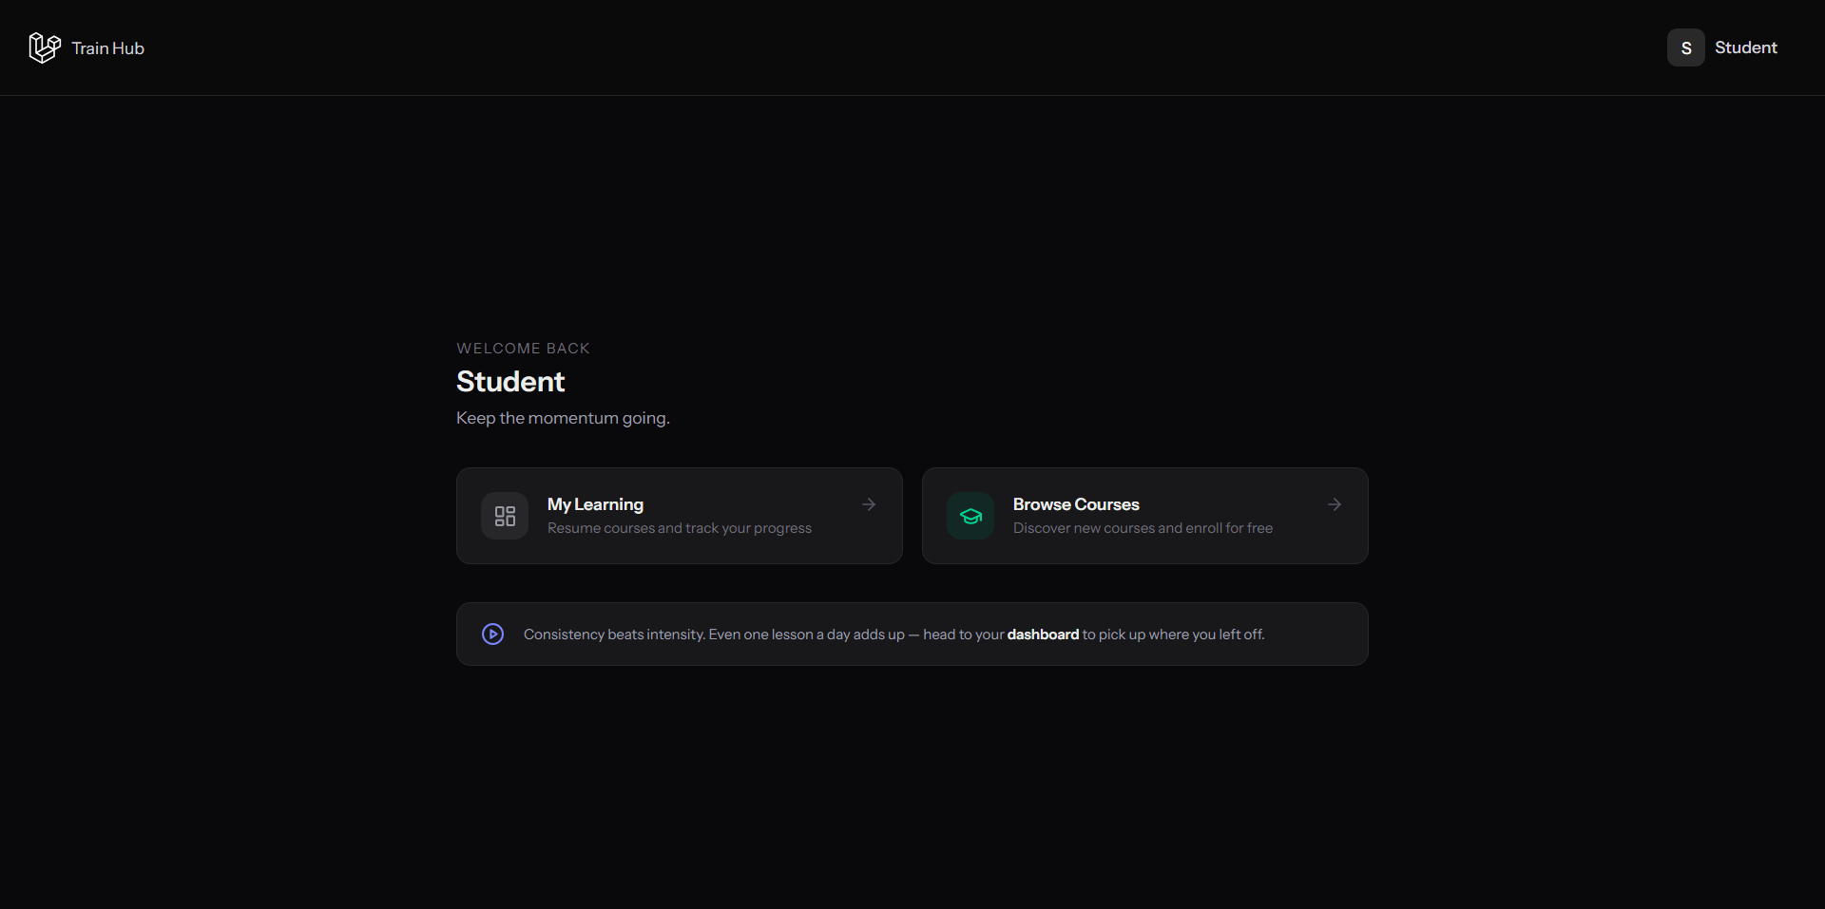
Task: Click the My Learning card background
Action: tap(680, 516)
